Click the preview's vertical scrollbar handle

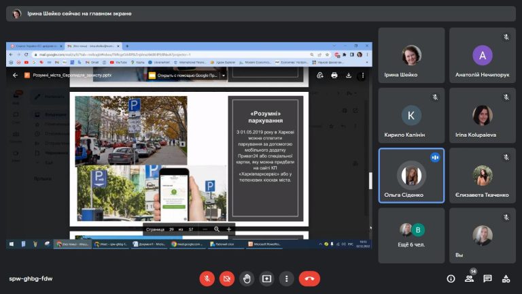pos(370,180)
